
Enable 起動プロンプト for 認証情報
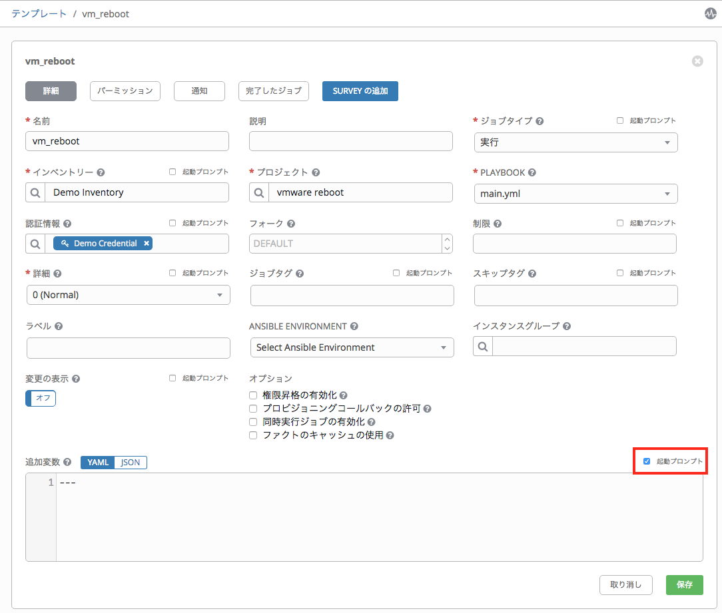point(173,223)
